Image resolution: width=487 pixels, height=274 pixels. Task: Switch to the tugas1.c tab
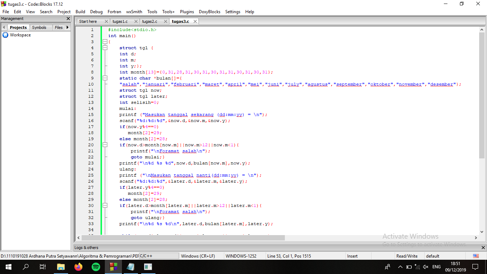tap(120, 21)
